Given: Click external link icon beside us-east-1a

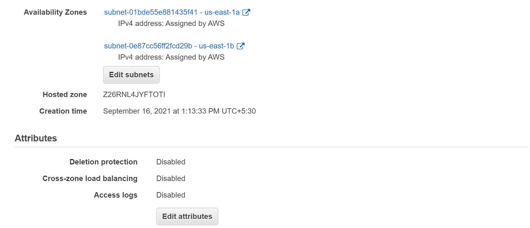Looking at the screenshot, I should (246, 12).
